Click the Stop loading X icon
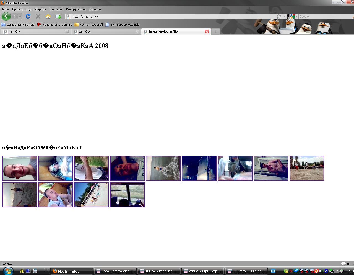The image size is (354, 275). (x=38, y=16)
